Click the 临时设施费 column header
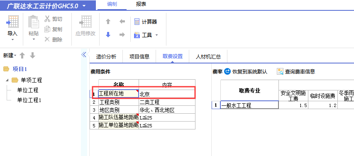 tap(322, 96)
